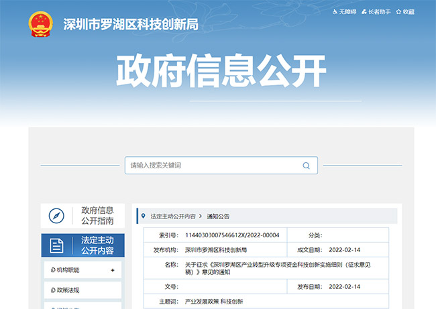
Task: Click the publisher value 深圳市罗湖区科技创新局
Action: 216,250
